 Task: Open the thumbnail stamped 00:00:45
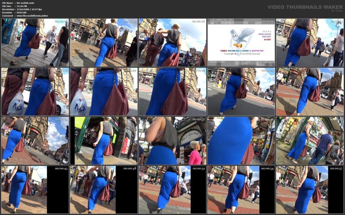[35, 190]
